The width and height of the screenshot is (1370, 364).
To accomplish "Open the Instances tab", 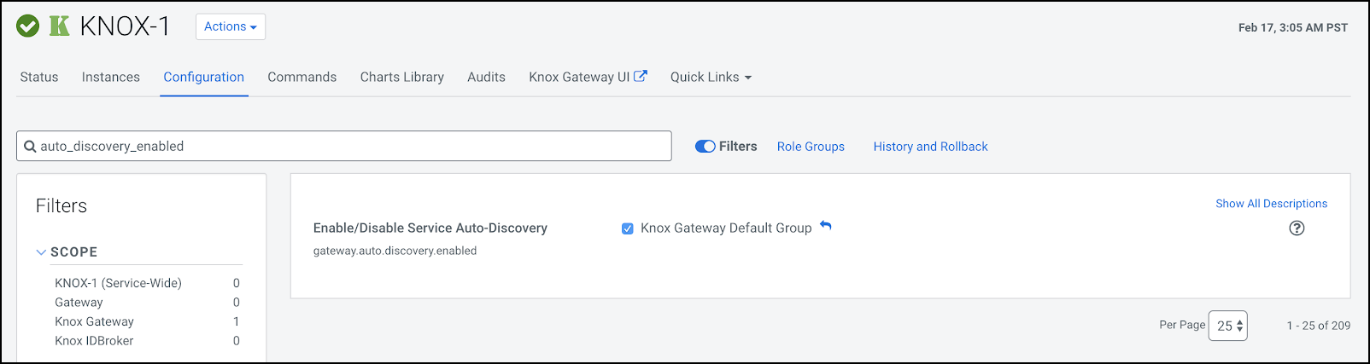I will pos(111,77).
